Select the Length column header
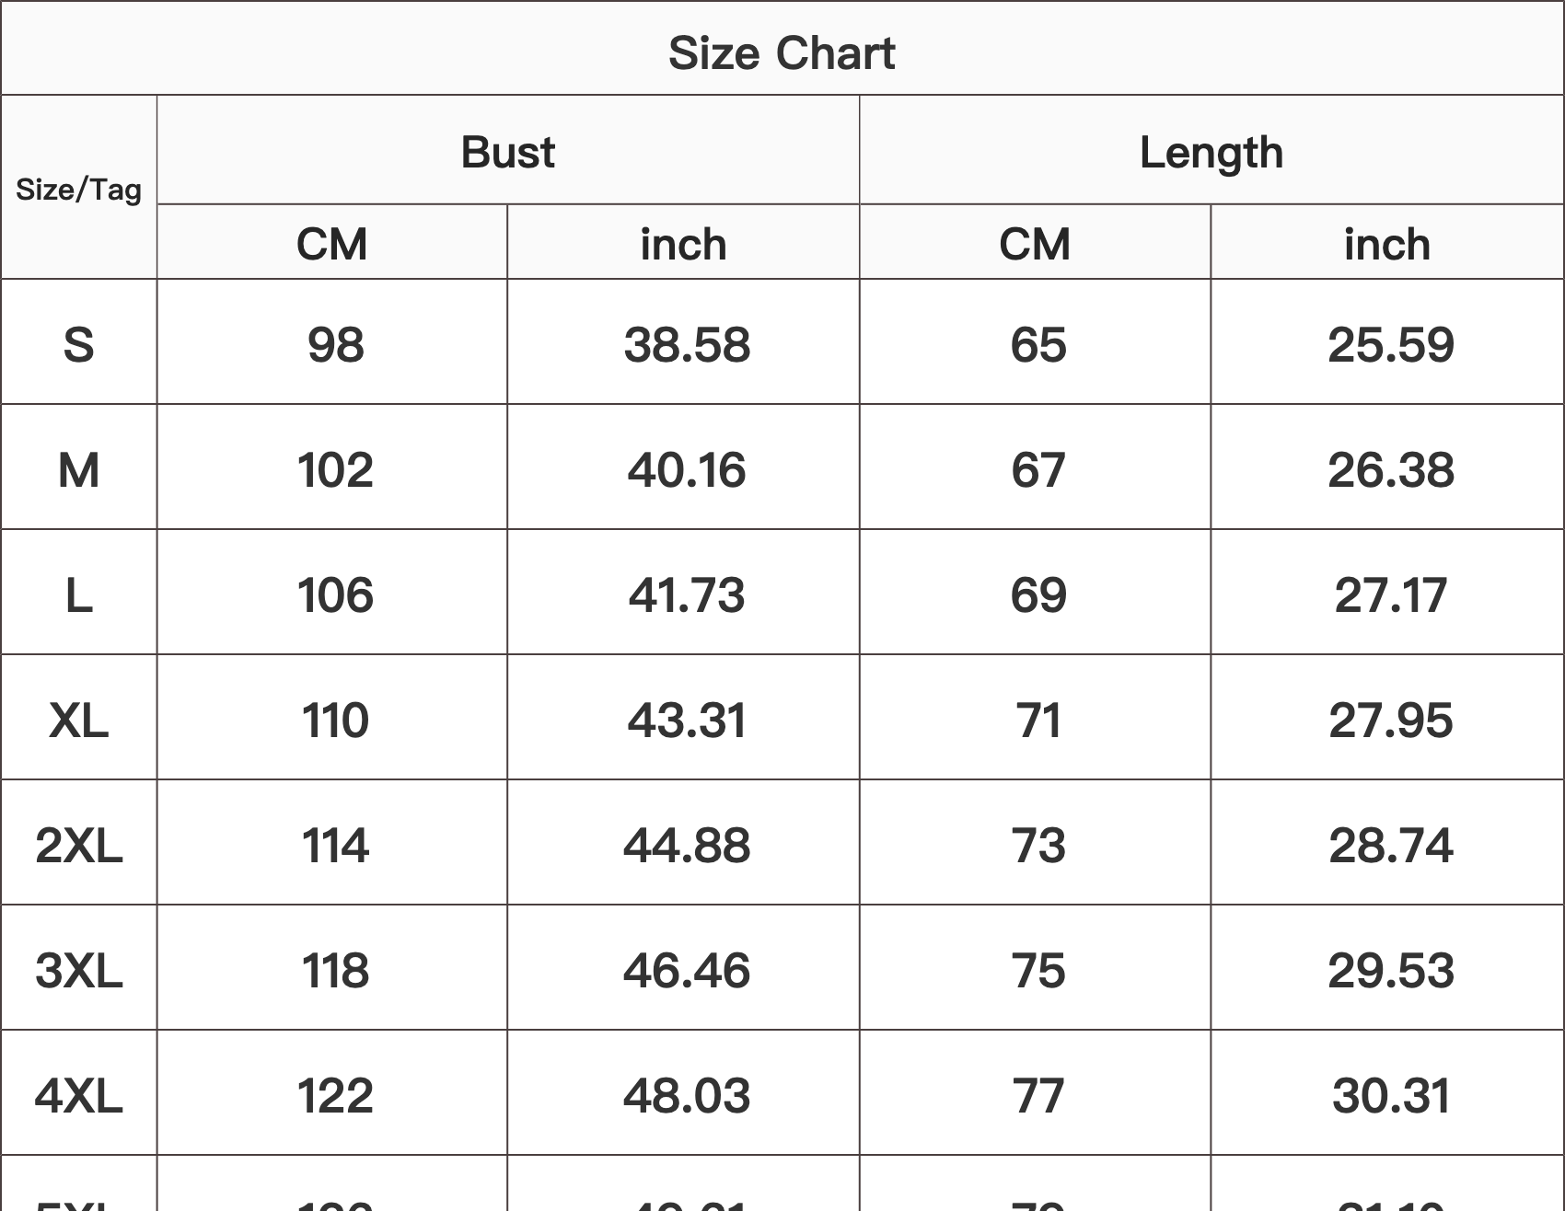The image size is (1565, 1211). tap(1211, 152)
